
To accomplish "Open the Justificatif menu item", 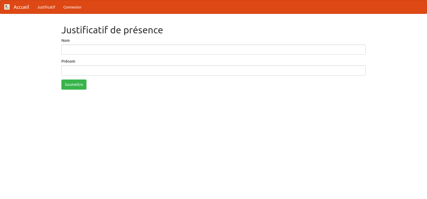I will (46, 7).
